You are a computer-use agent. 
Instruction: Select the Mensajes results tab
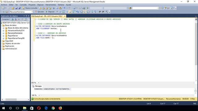coord(37,86)
